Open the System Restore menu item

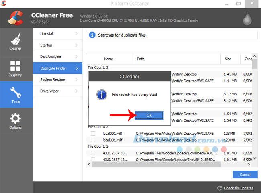click(57, 80)
